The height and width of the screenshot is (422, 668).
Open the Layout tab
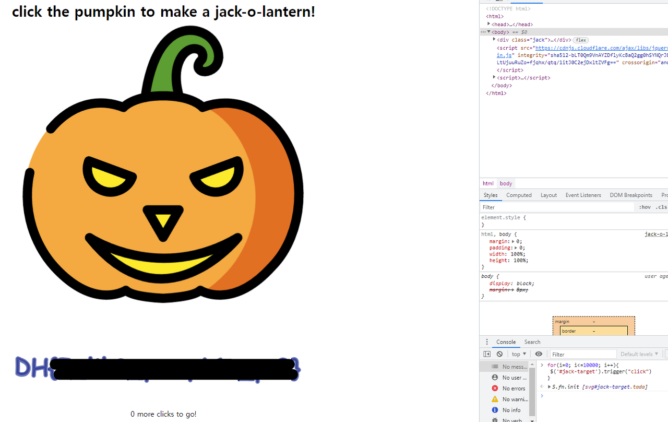point(548,195)
